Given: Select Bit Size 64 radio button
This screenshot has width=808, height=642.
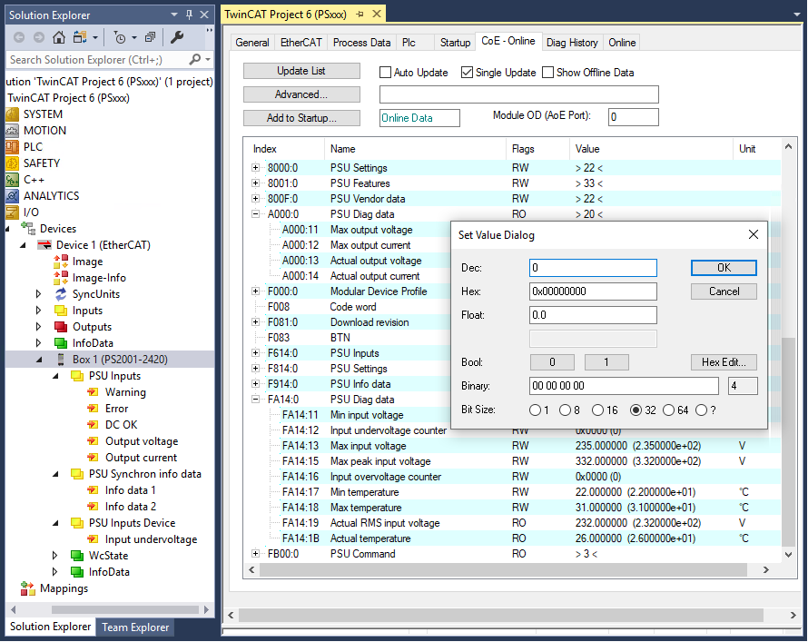Looking at the screenshot, I should point(669,410).
